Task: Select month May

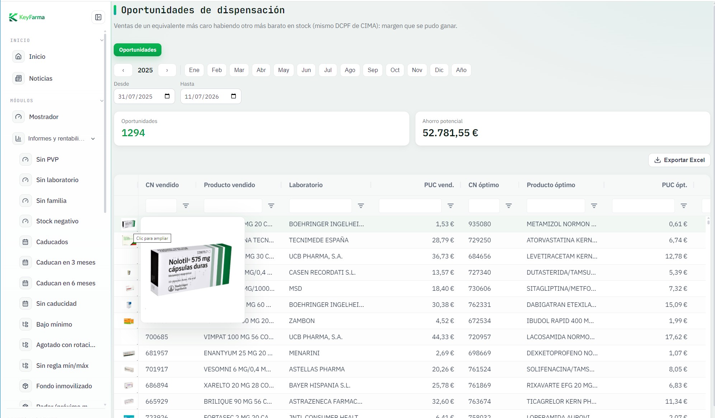Action: coord(283,70)
